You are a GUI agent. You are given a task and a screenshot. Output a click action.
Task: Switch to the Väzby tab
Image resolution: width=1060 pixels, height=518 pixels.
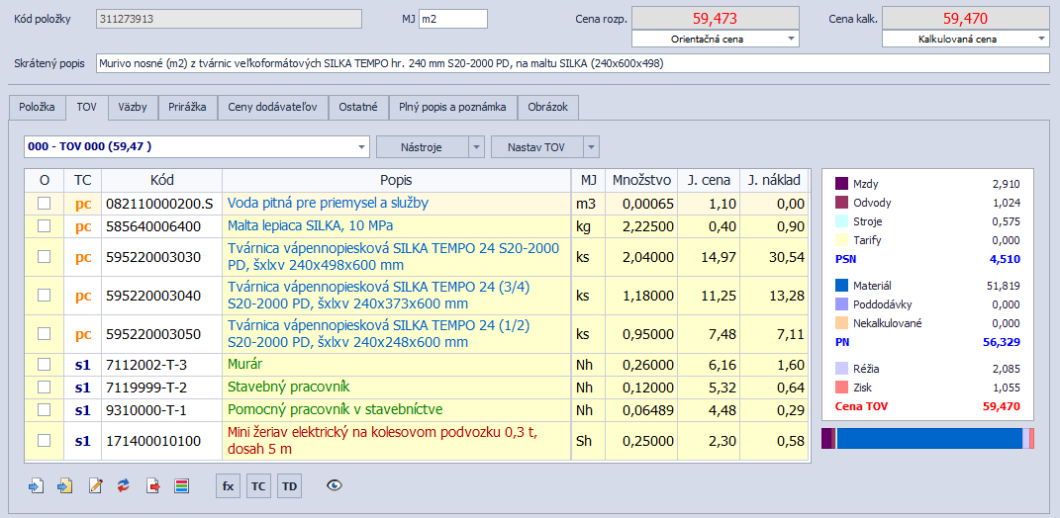(133, 107)
